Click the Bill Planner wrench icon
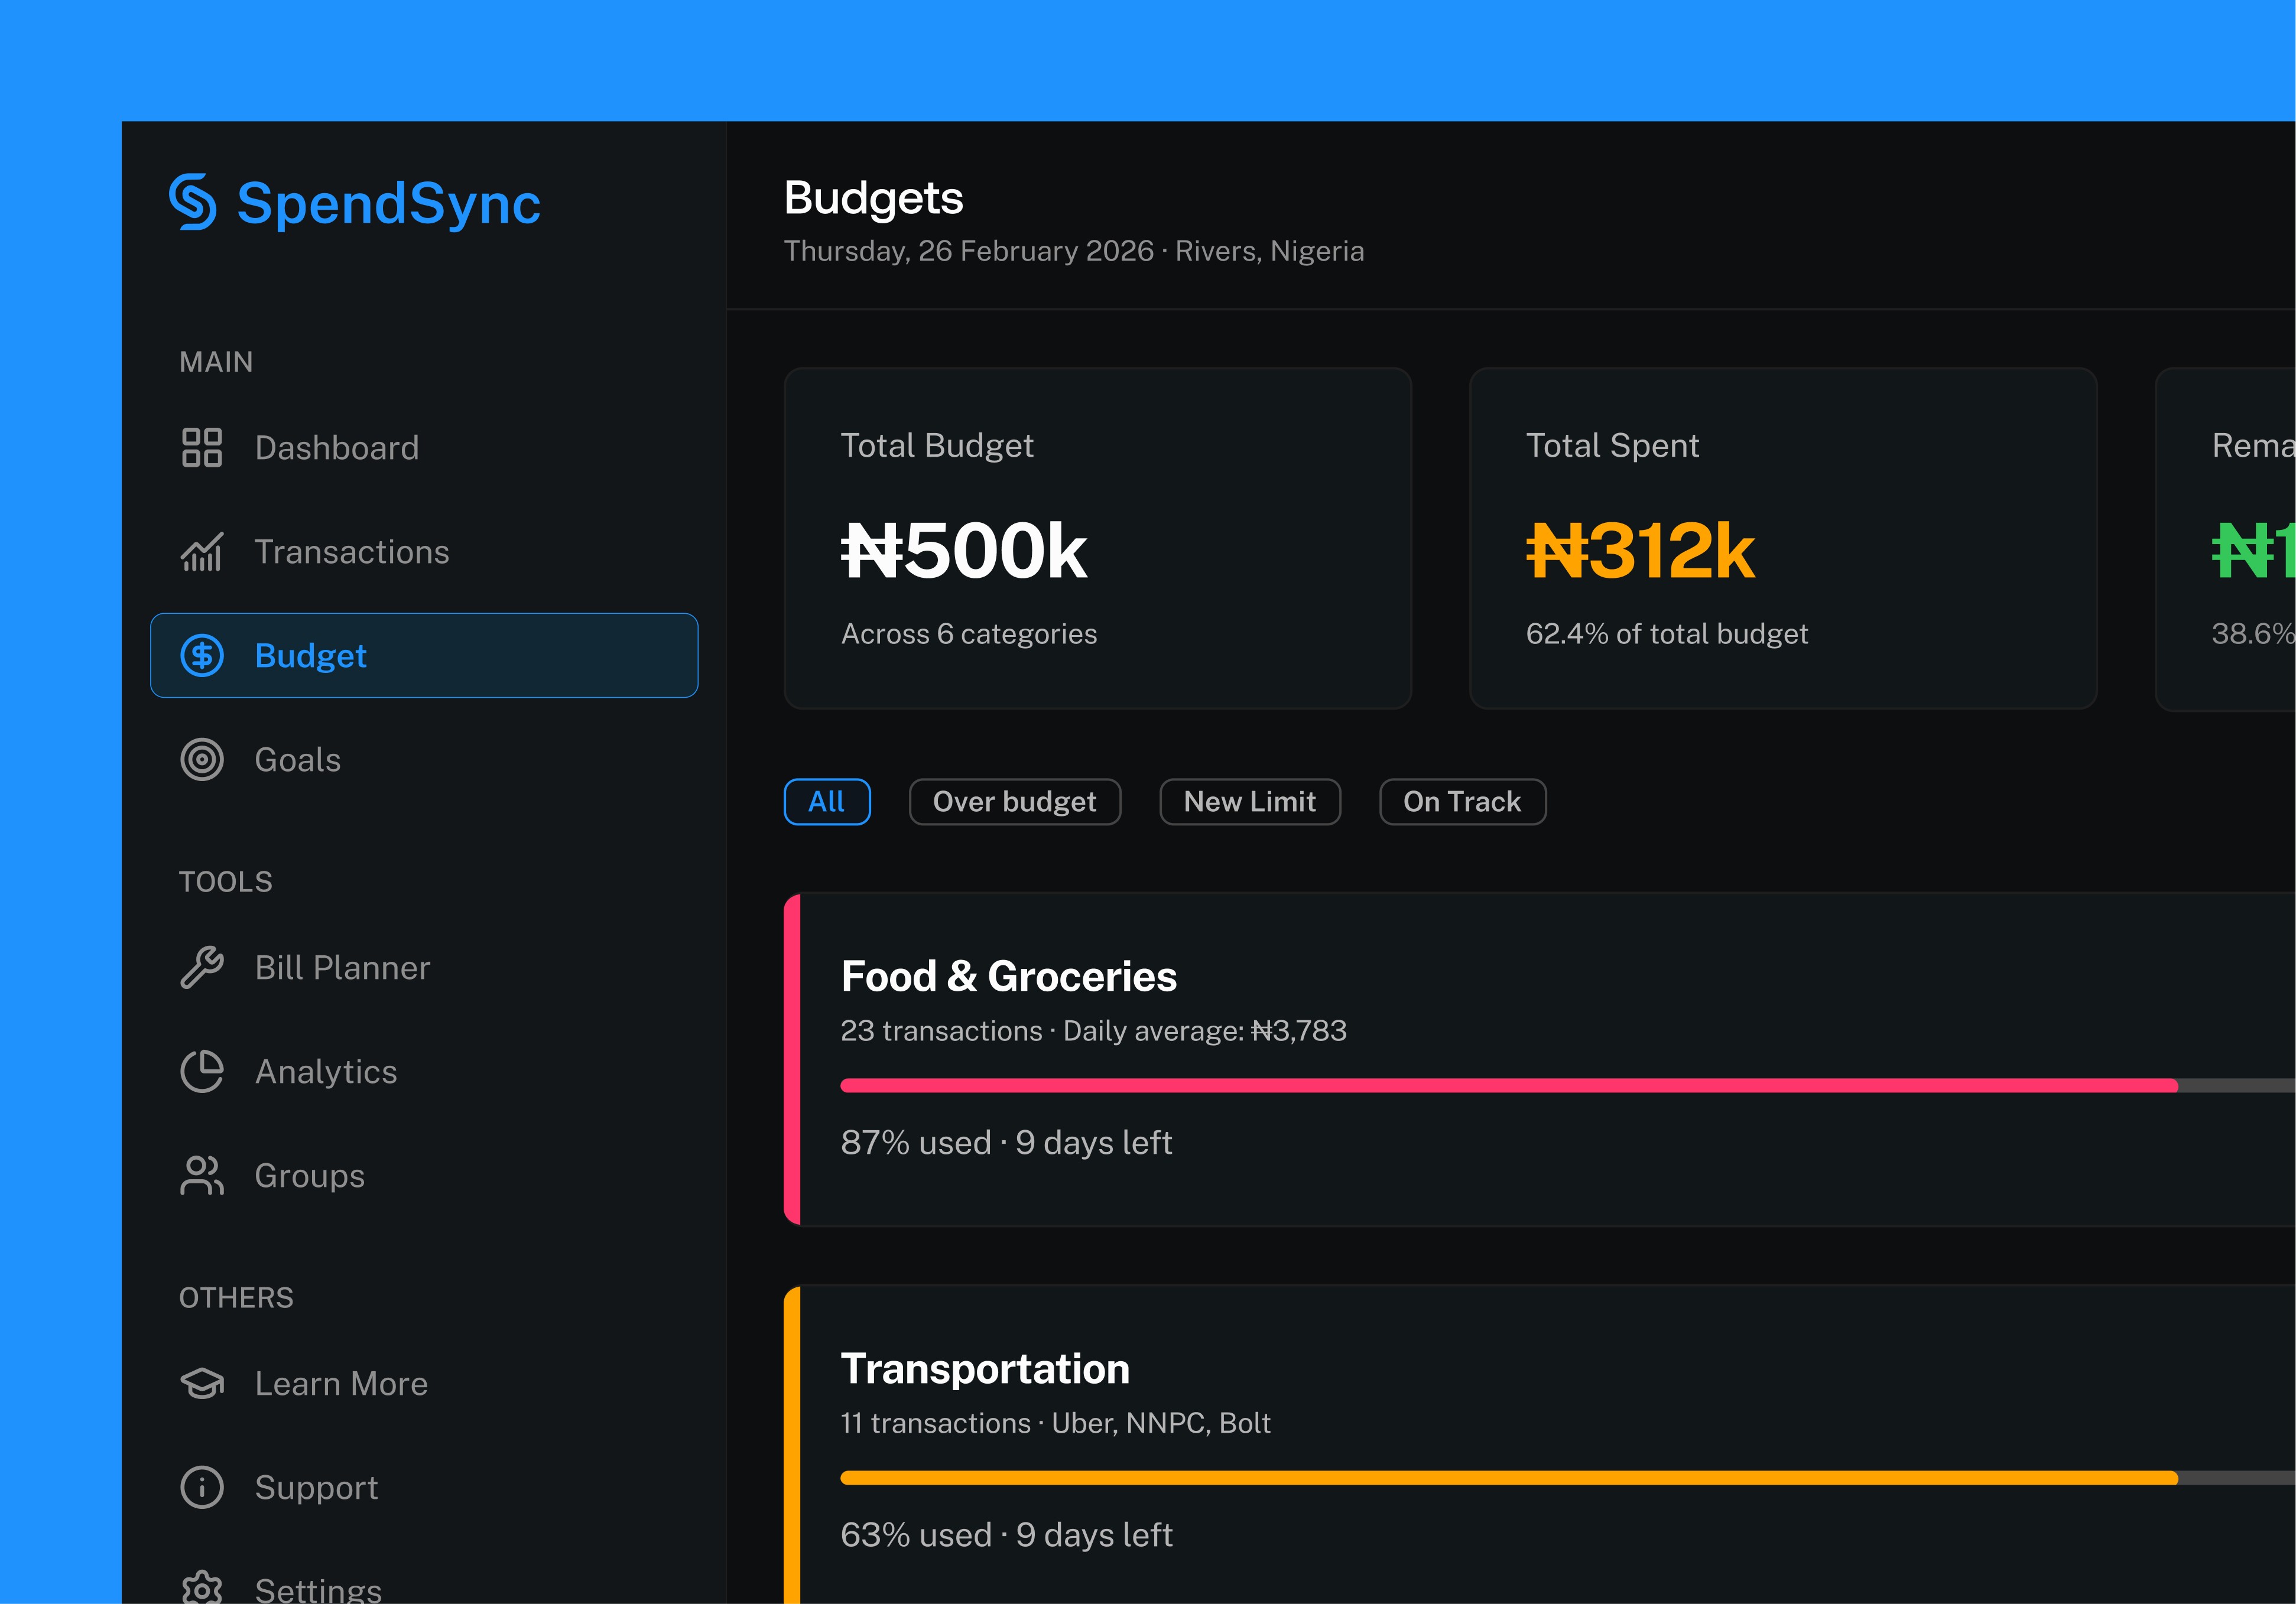2296x1604 pixels. [202, 967]
